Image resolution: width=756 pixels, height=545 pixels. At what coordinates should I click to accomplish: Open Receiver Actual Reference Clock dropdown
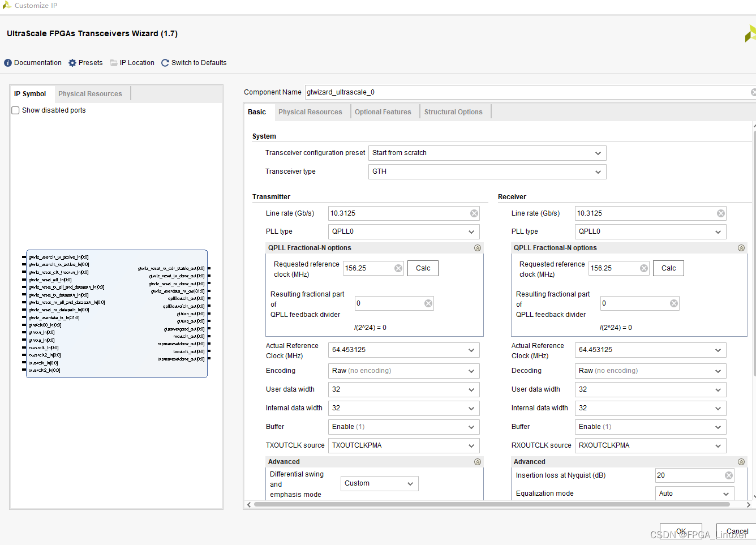651,350
